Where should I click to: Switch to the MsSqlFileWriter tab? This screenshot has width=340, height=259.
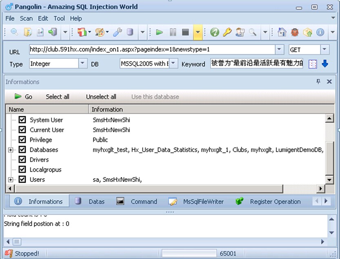196,201
